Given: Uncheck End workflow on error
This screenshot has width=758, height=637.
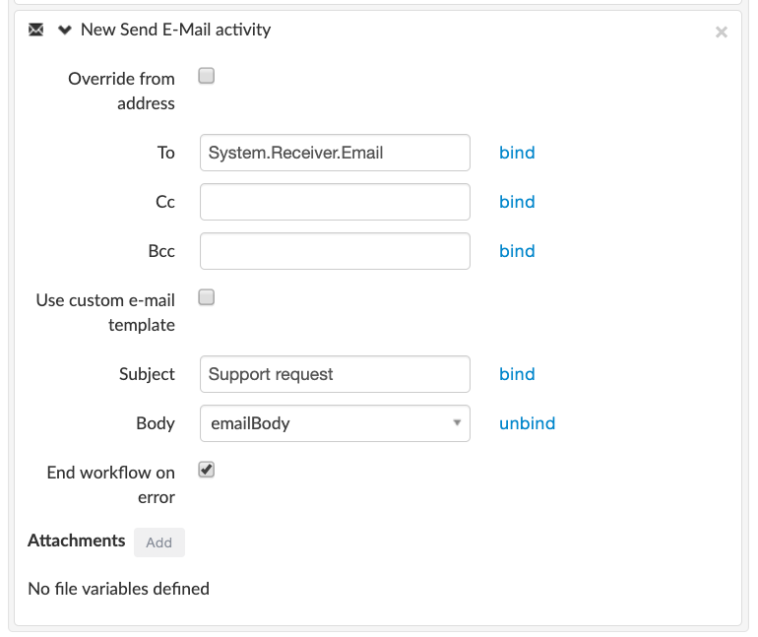Looking at the screenshot, I should tap(207, 470).
